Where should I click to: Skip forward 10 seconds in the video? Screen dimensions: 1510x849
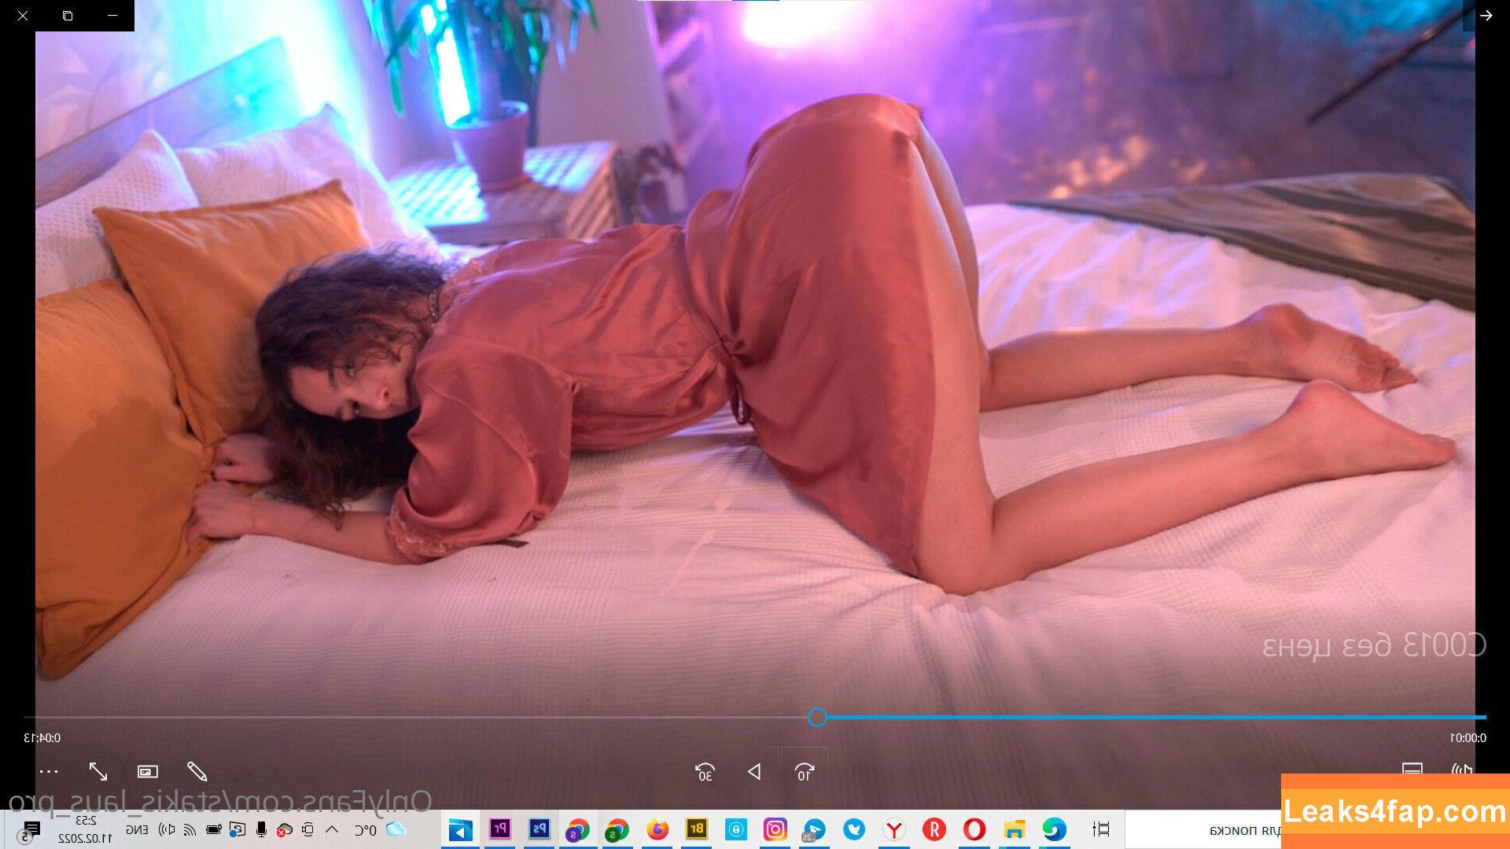point(802,774)
